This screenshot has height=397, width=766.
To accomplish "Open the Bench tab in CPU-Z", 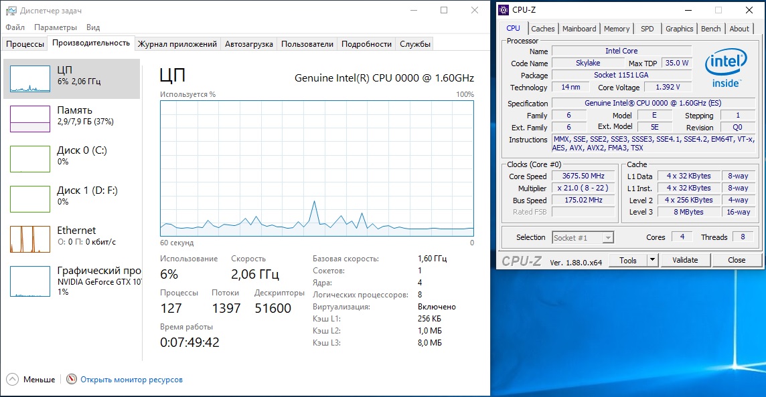I will pyautogui.click(x=711, y=29).
